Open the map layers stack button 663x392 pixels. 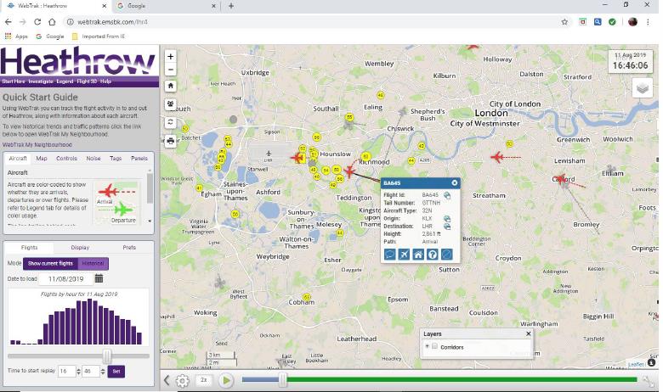[643, 88]
